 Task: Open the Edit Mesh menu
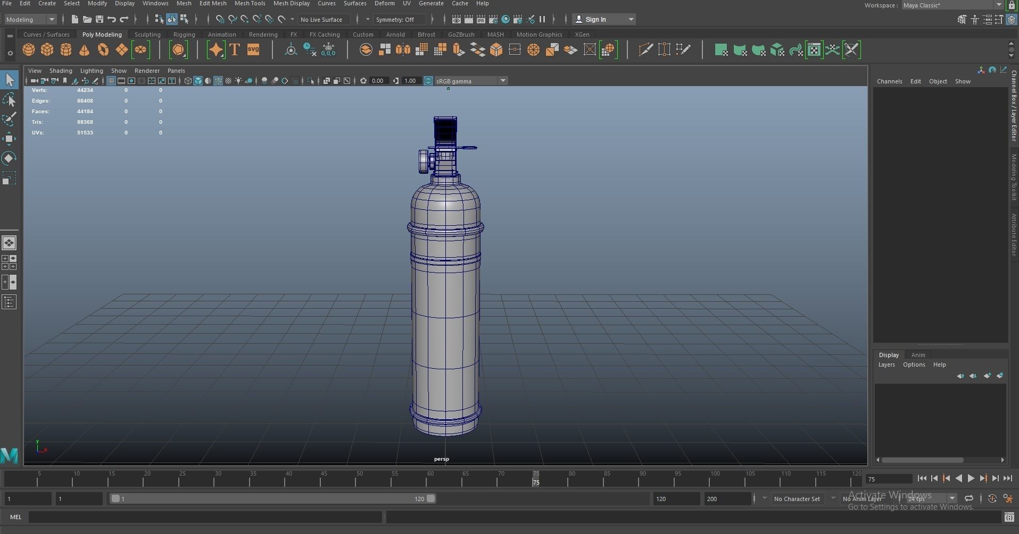click(x=213, y=4)
